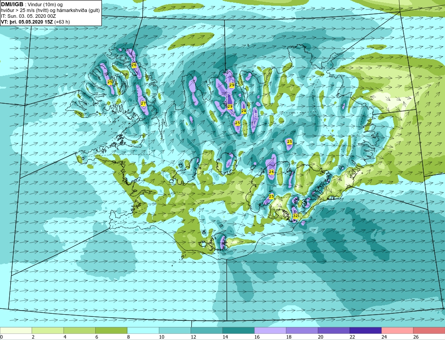445x340 pixels.
Task: Click the violet 20–22 m/s legend swatch
Action: click(x=334, y=330)
